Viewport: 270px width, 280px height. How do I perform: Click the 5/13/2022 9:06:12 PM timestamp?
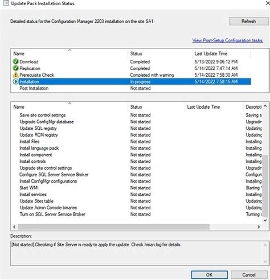216,61
